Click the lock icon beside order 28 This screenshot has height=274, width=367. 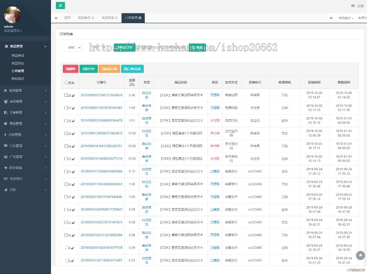click(73, 95)
